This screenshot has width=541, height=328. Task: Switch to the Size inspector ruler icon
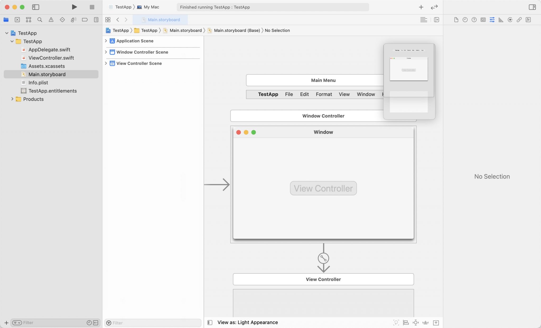coord(501,20)
